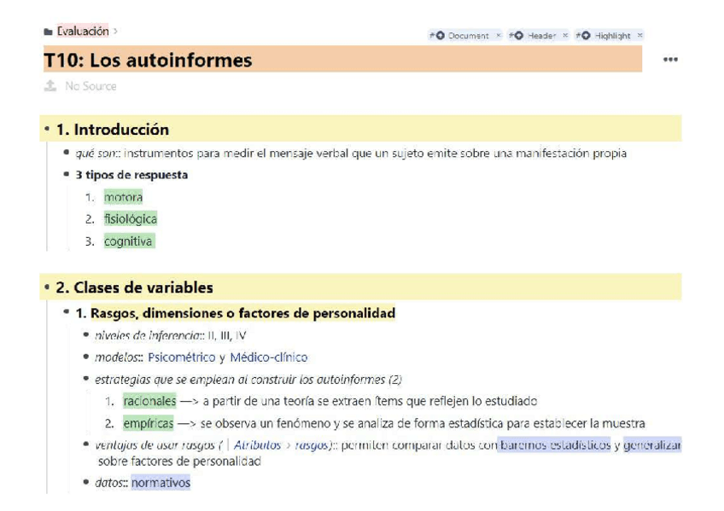Click the folder icon beside Evaluación
Viewport: 724px width, 511px height.
coord(48,32)
